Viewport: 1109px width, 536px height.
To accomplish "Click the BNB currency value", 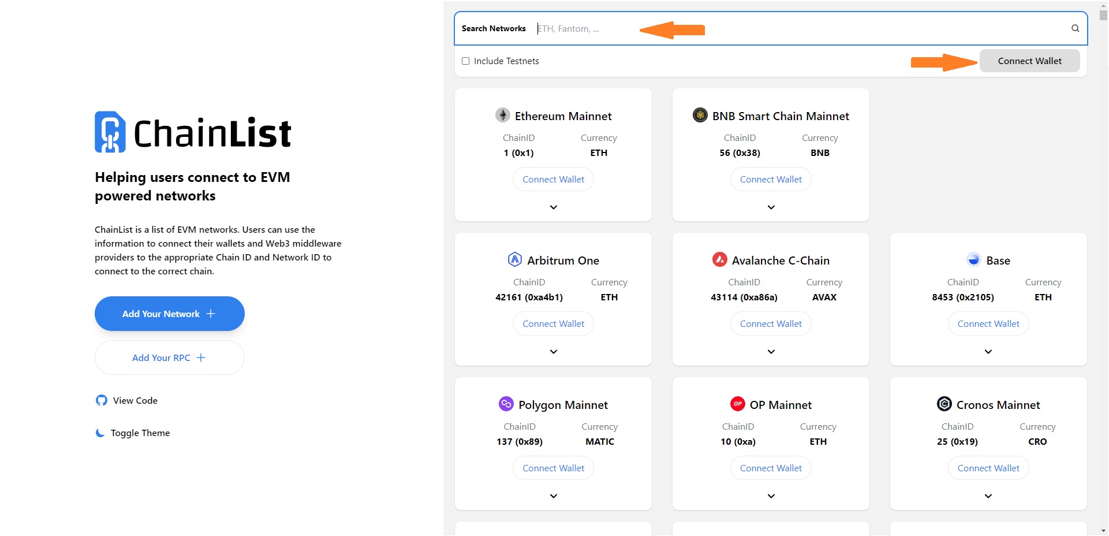I will [820, 153].
